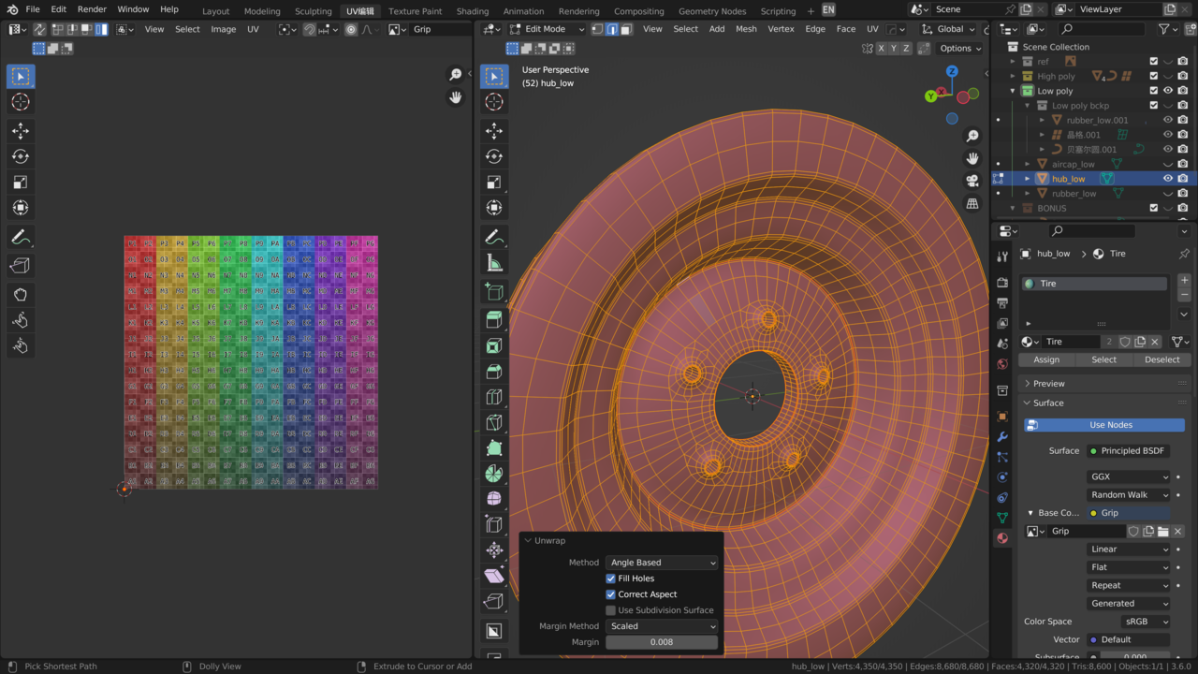The height and width of the screenshot is (674, 1198).
Task: Expand the Preview panel section
Action: [1048, 384]
